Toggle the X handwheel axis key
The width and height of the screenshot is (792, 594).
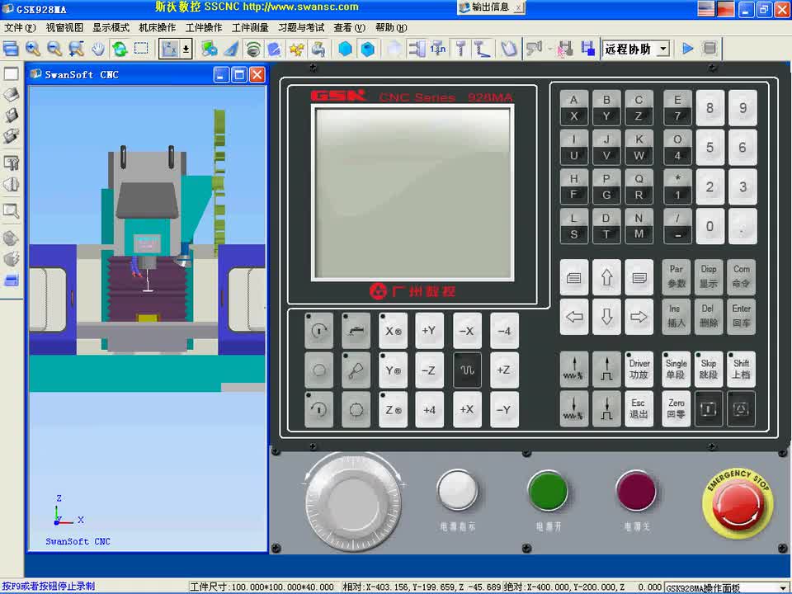[x=393, y=331]
